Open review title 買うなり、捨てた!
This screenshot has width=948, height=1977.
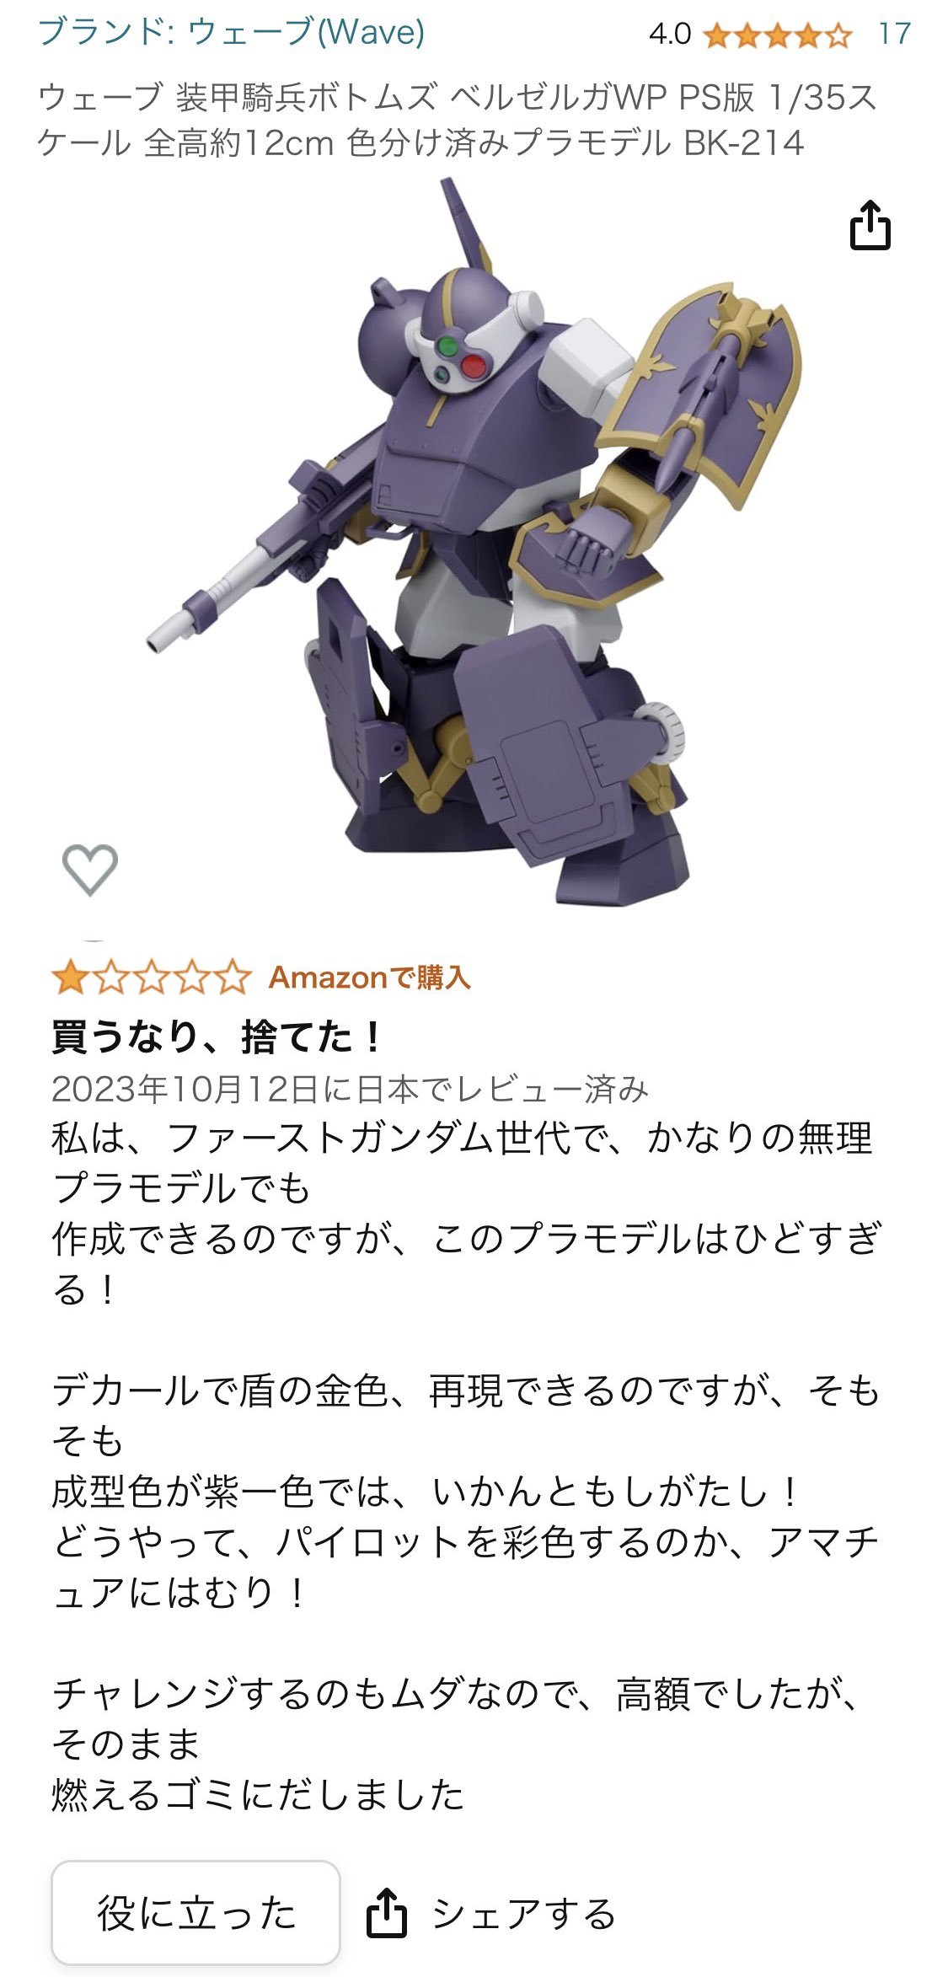[x=217, y=1036]
